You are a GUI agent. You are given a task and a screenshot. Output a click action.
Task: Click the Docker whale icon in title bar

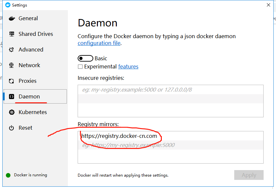tap(8, 5)
